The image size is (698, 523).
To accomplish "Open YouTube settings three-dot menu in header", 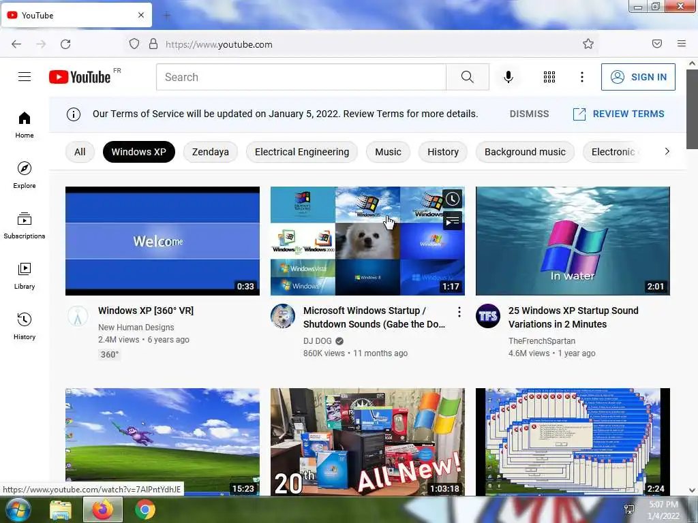I will [x=582, y=77].
